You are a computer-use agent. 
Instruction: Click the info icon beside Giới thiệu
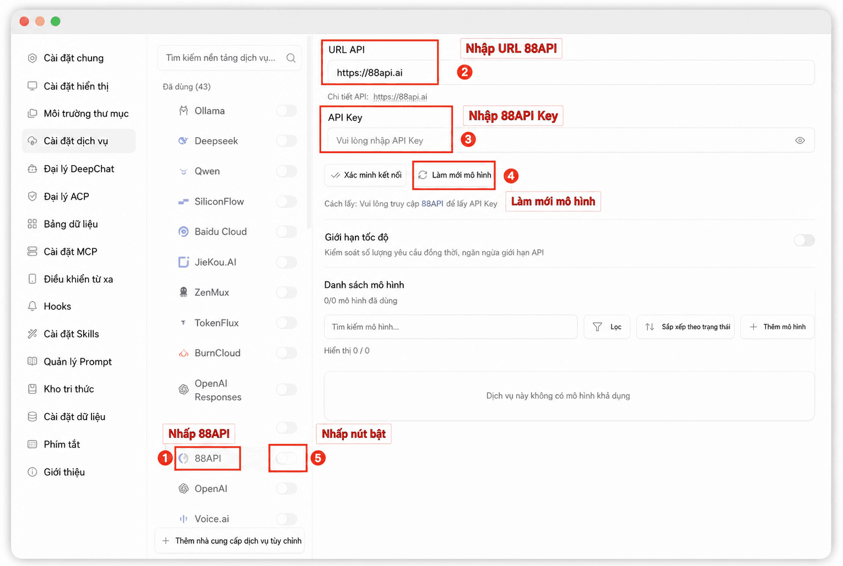(x=33, y=472)
